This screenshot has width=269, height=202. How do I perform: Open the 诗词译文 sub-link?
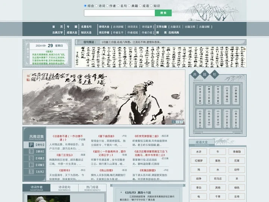133,27
